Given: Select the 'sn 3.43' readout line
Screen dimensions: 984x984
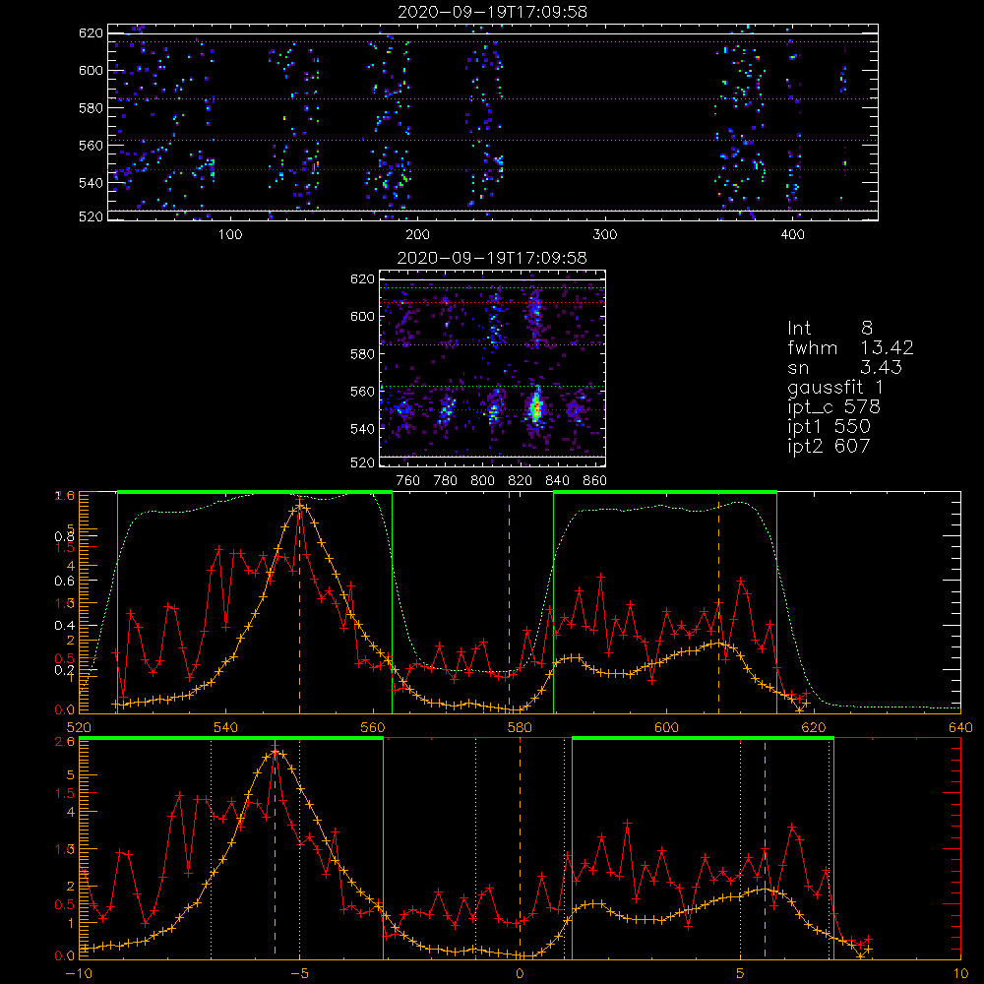Looking at the screenshot, I should coord(844,367).
